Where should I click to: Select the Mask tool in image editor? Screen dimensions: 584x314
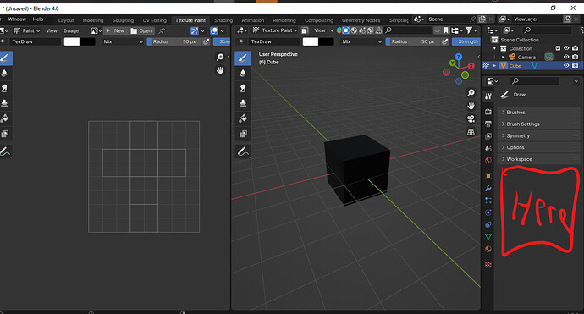(5, 134)
